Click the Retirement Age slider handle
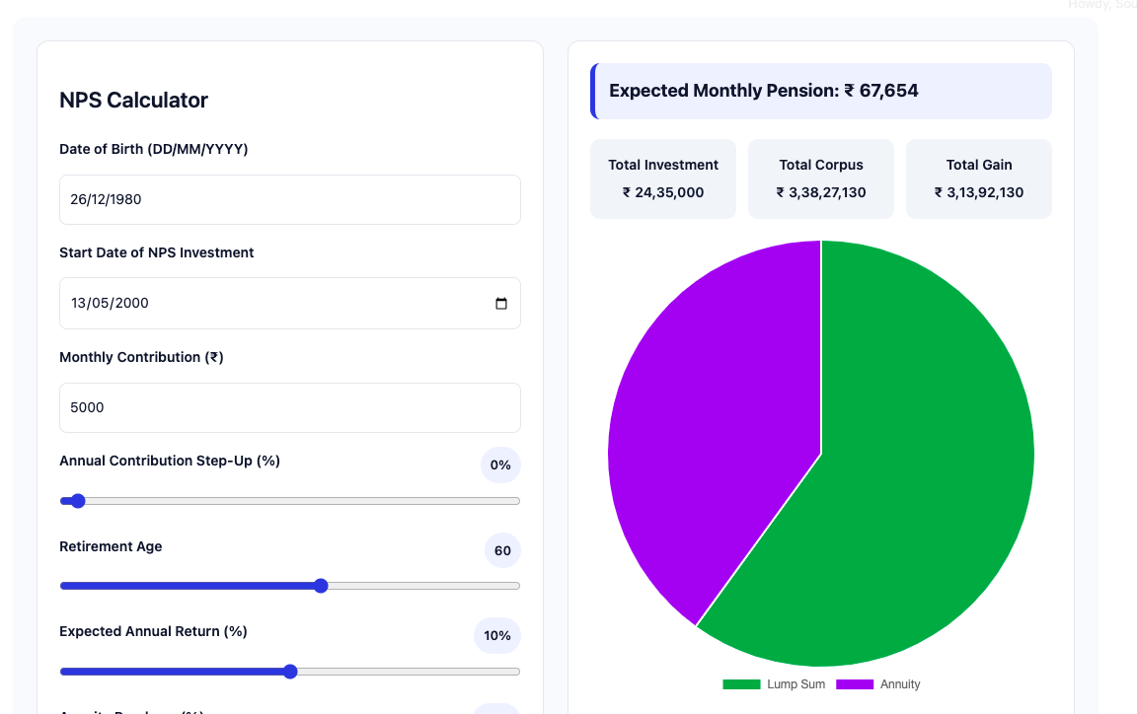This screenshot has height=714, width=1137. point(321,586)
